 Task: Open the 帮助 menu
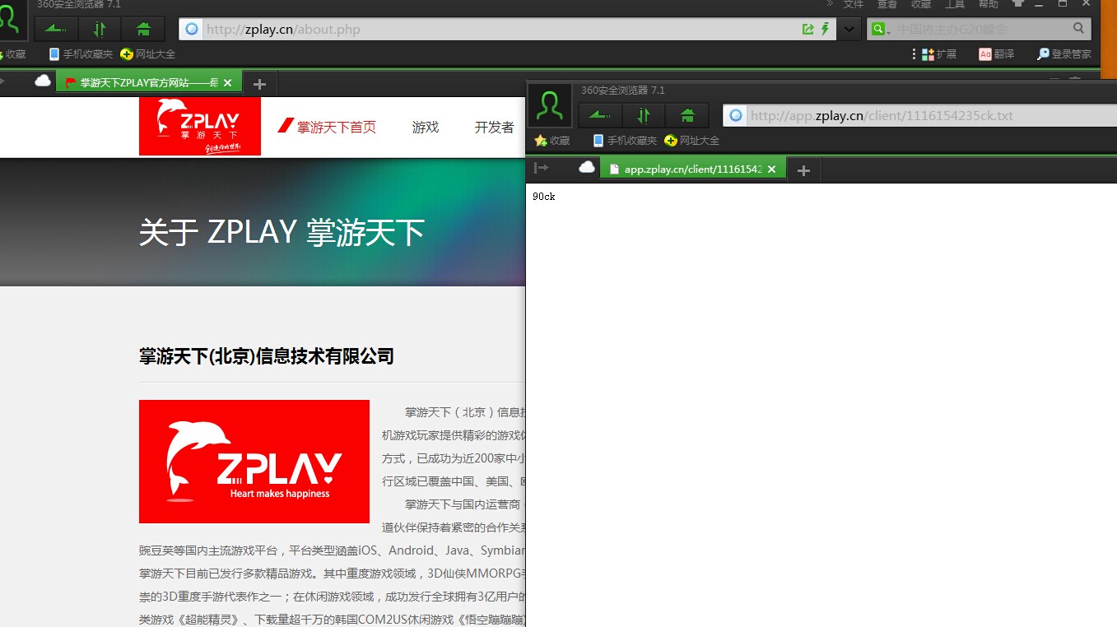point(988,4)
